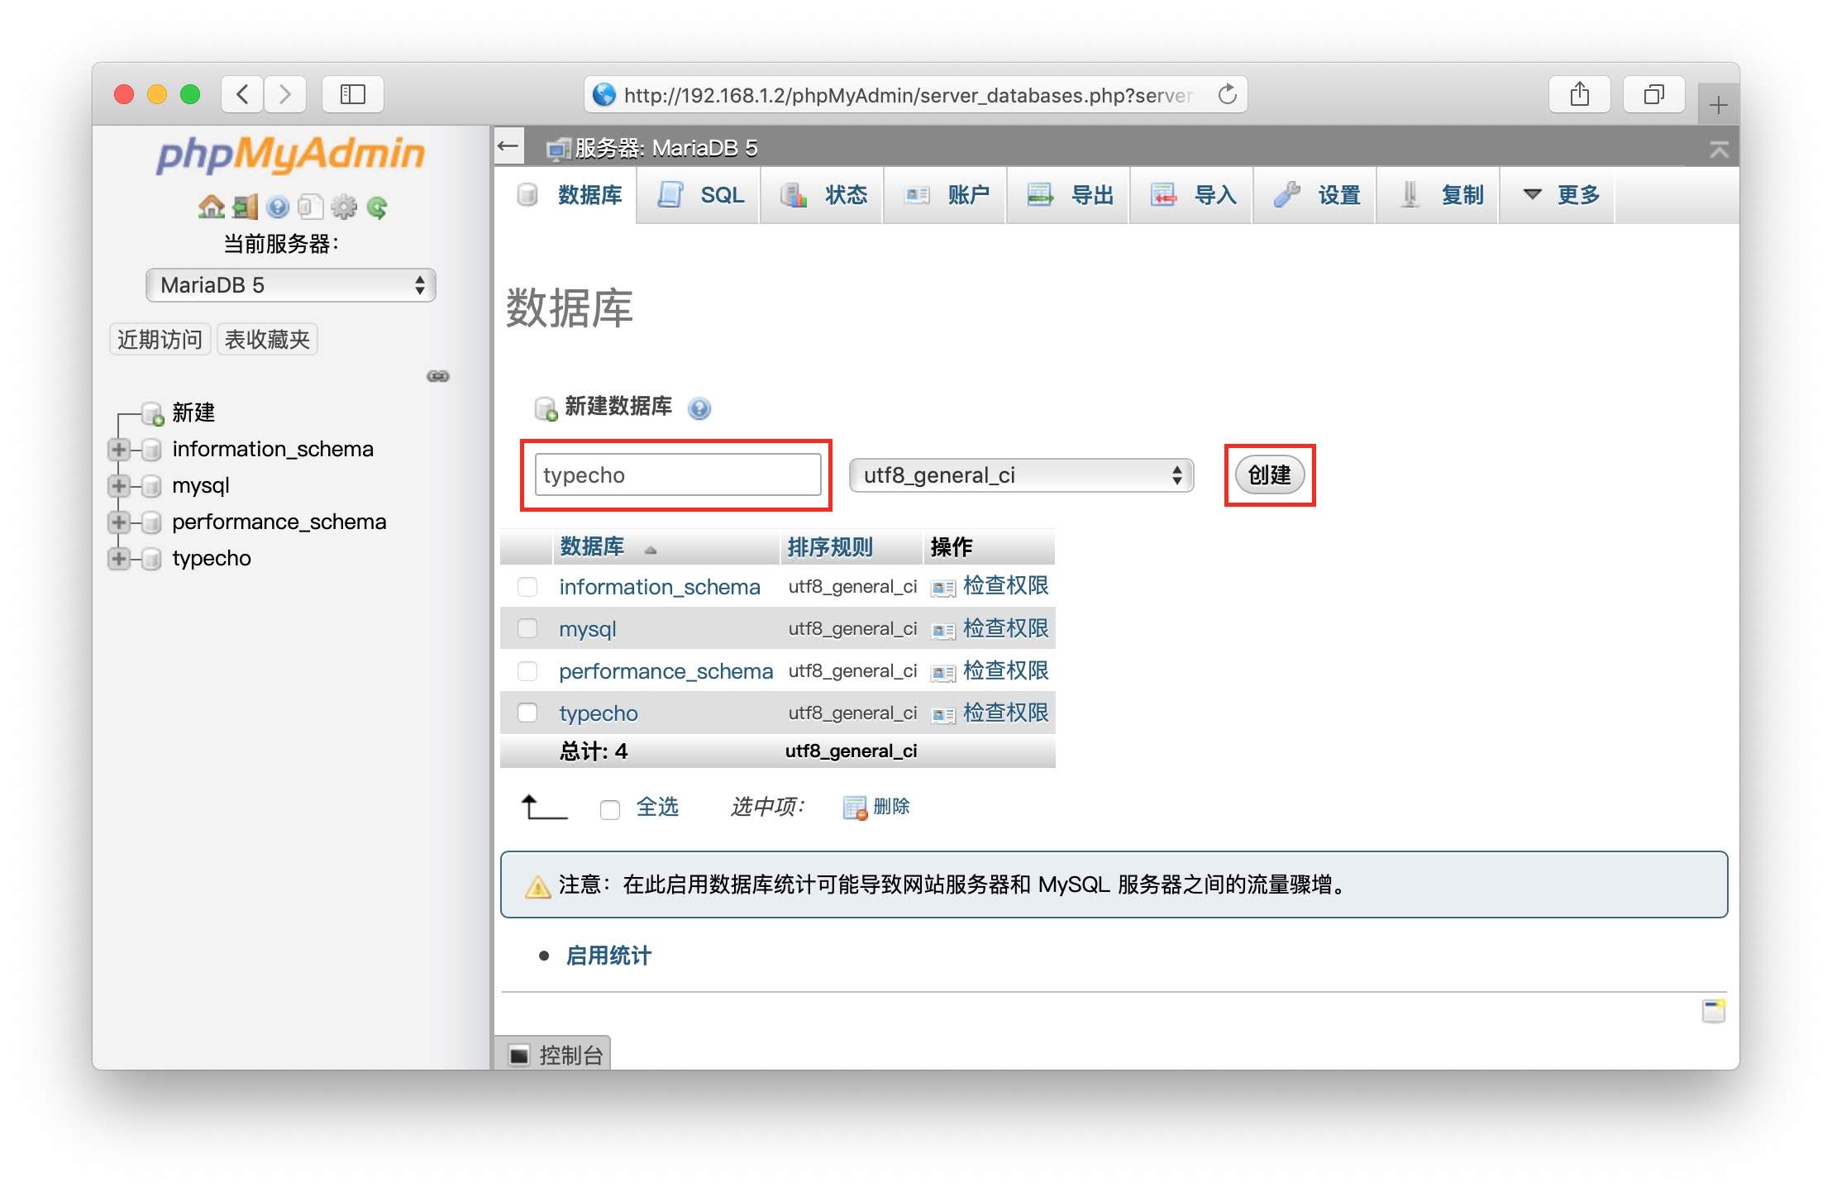Click the help icon beside 新建数据库

[699, 408]
